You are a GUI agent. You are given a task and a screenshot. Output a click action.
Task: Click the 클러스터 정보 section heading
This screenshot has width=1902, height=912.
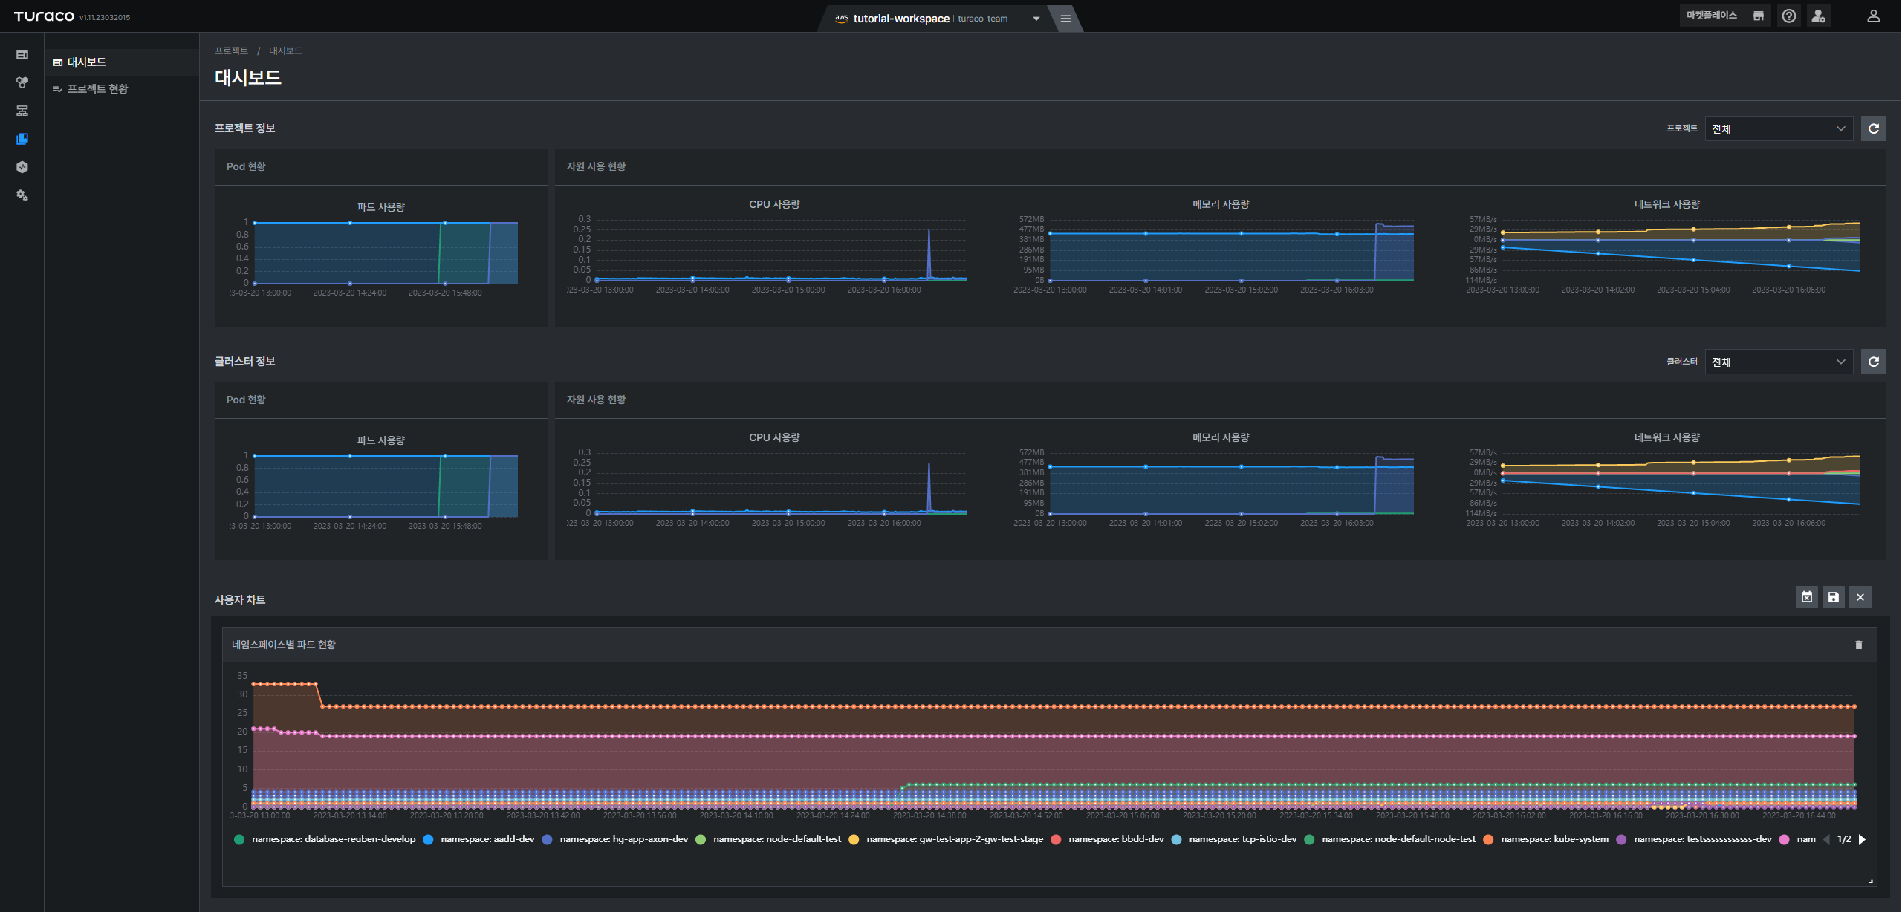pyautogui.click(x=244, y=362)
